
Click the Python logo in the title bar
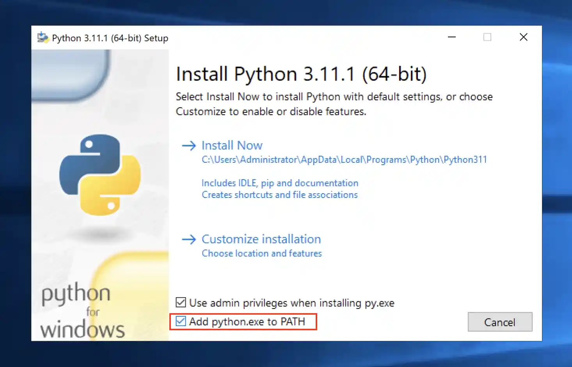43,37
